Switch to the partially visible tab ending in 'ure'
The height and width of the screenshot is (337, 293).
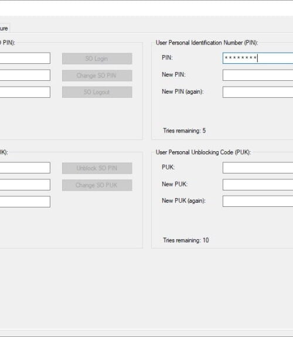point(4,28)
